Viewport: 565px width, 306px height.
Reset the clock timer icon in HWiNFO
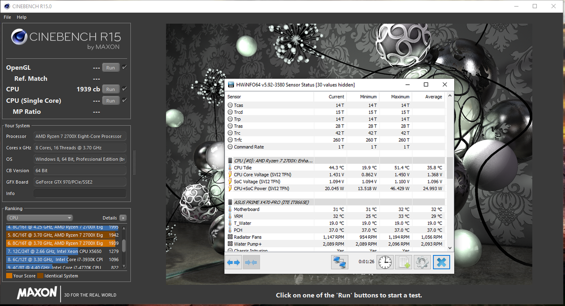click(x=385, y=262)
